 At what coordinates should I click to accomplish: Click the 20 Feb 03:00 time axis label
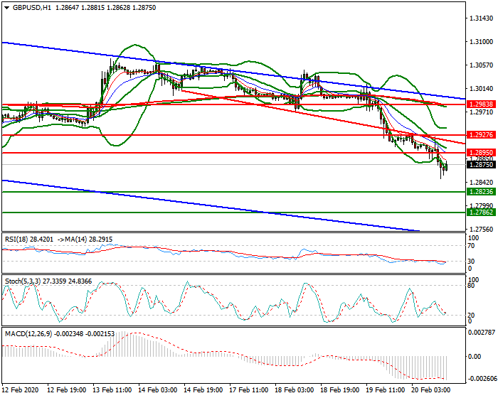(x=431, y=389)
